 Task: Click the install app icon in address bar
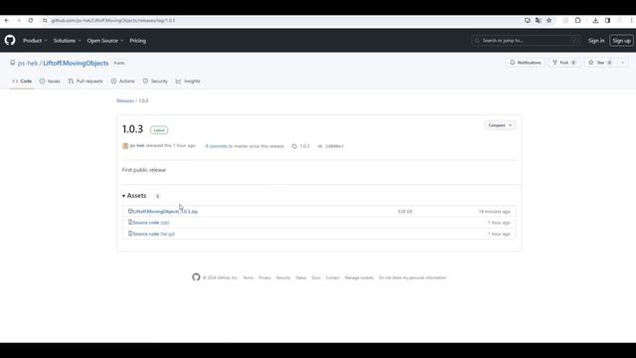click(x=528, y=20)
